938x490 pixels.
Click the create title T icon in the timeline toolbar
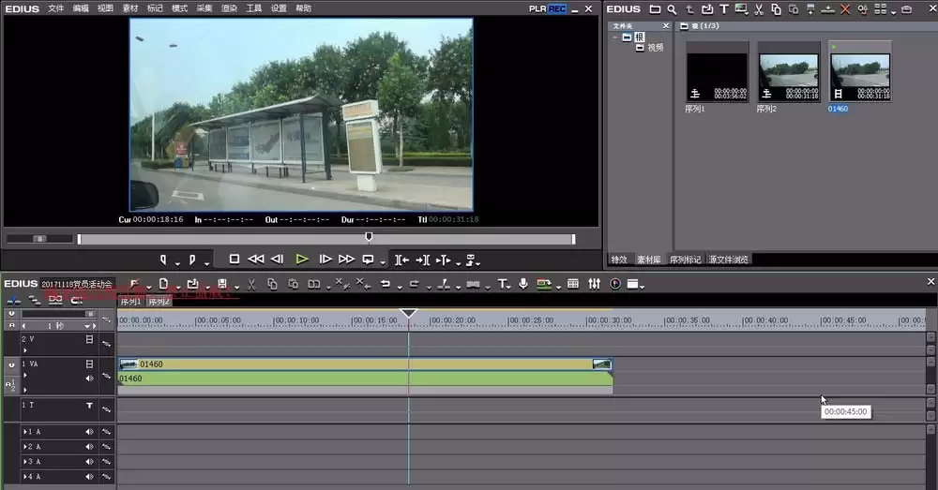pos(503,284)
